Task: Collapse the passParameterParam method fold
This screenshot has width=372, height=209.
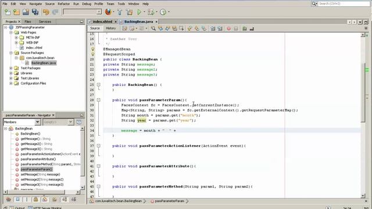Action: (x=98, y=100)
